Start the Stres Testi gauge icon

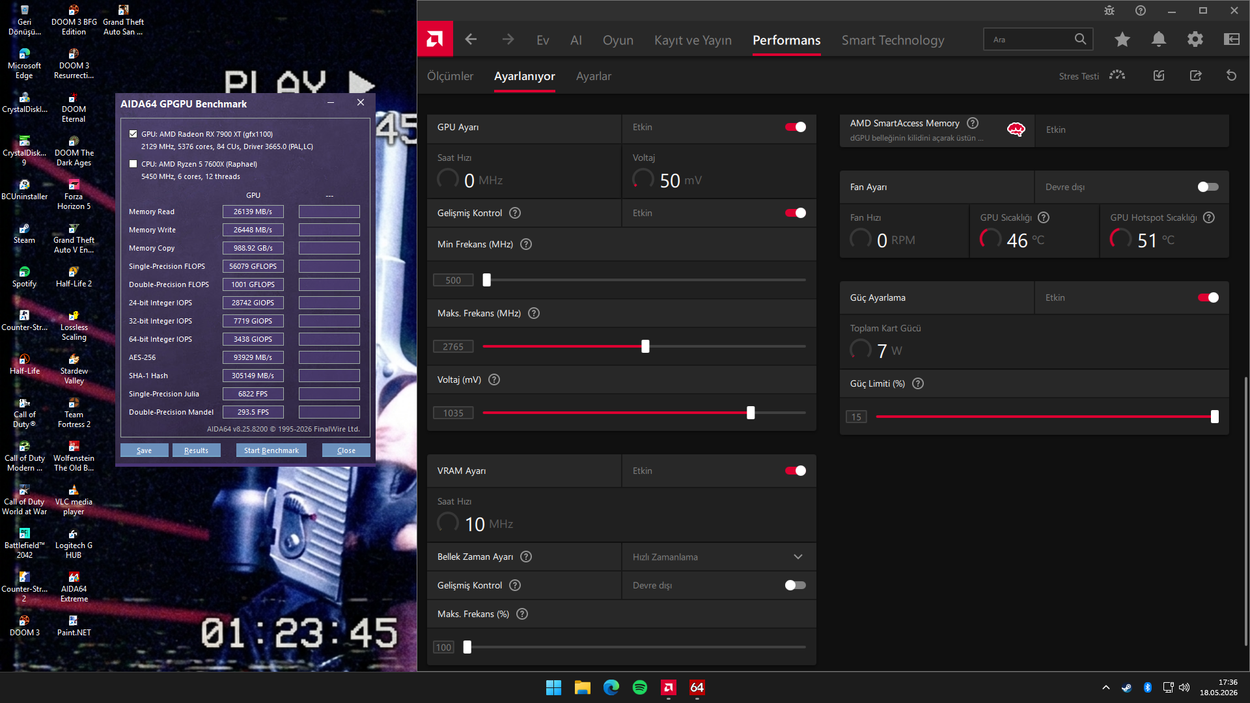(x=1117, y=76)
